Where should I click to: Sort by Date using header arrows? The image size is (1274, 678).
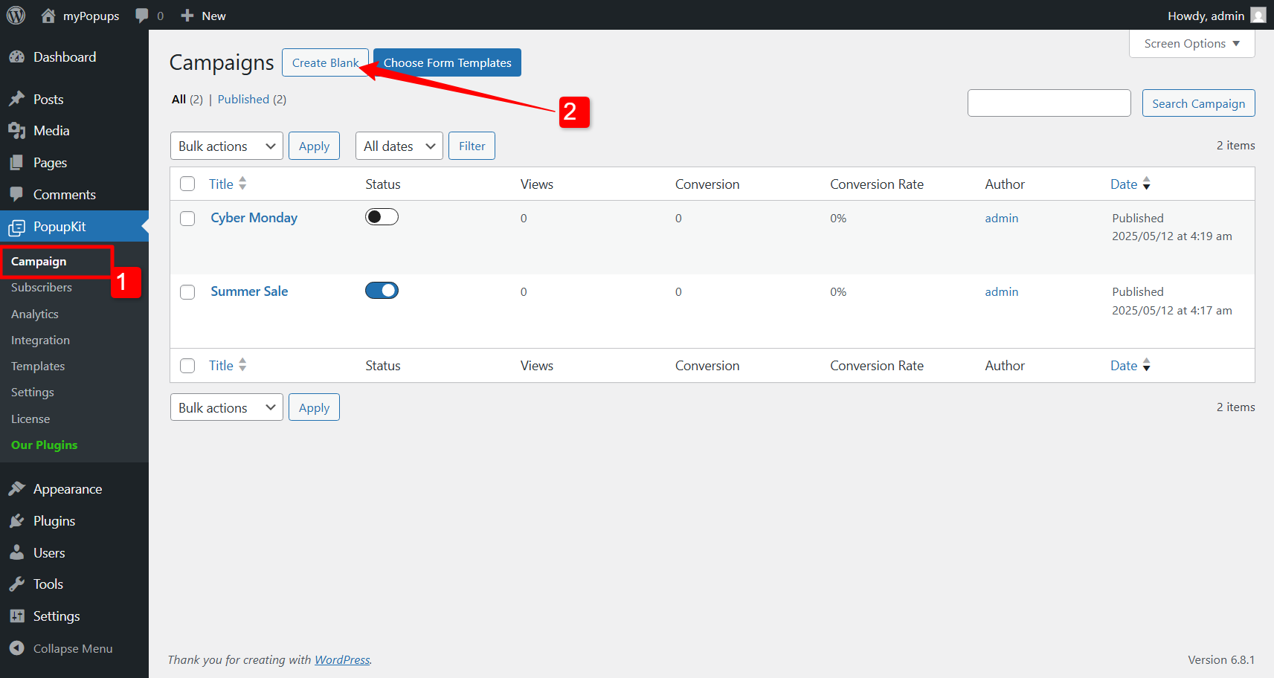(1146, 184)
